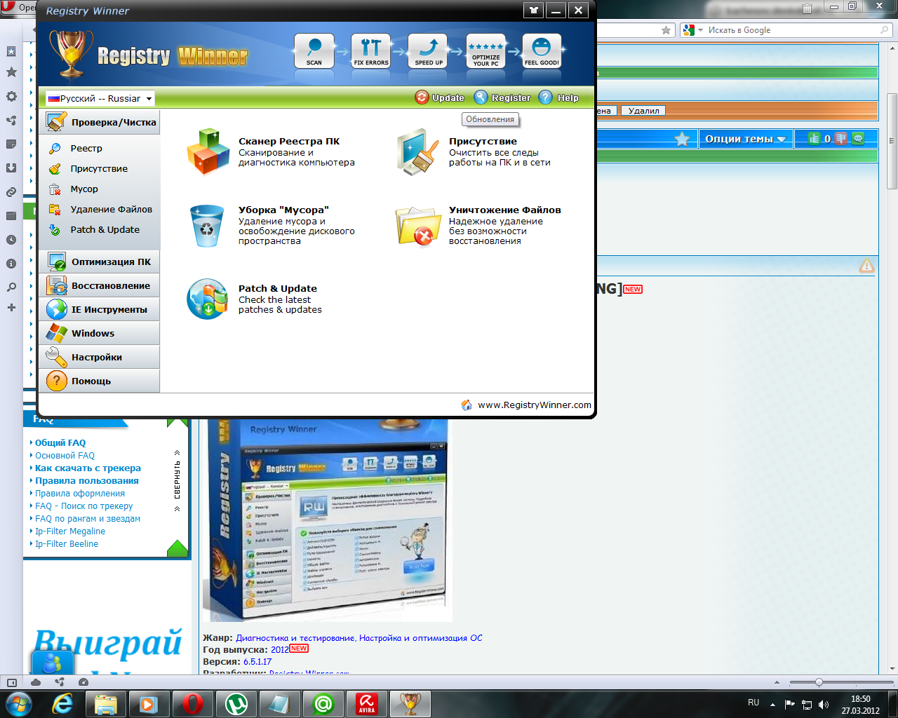Open FAQ по рангам и звездам link
The image size is (898, 718).
pyautogui.click(x=88, y=519)
